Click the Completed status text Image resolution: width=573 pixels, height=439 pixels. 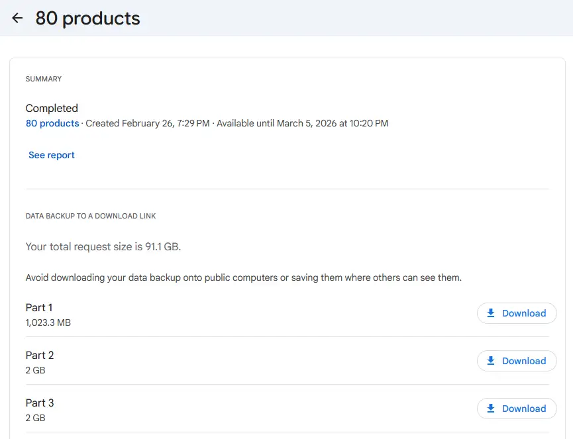52,108
